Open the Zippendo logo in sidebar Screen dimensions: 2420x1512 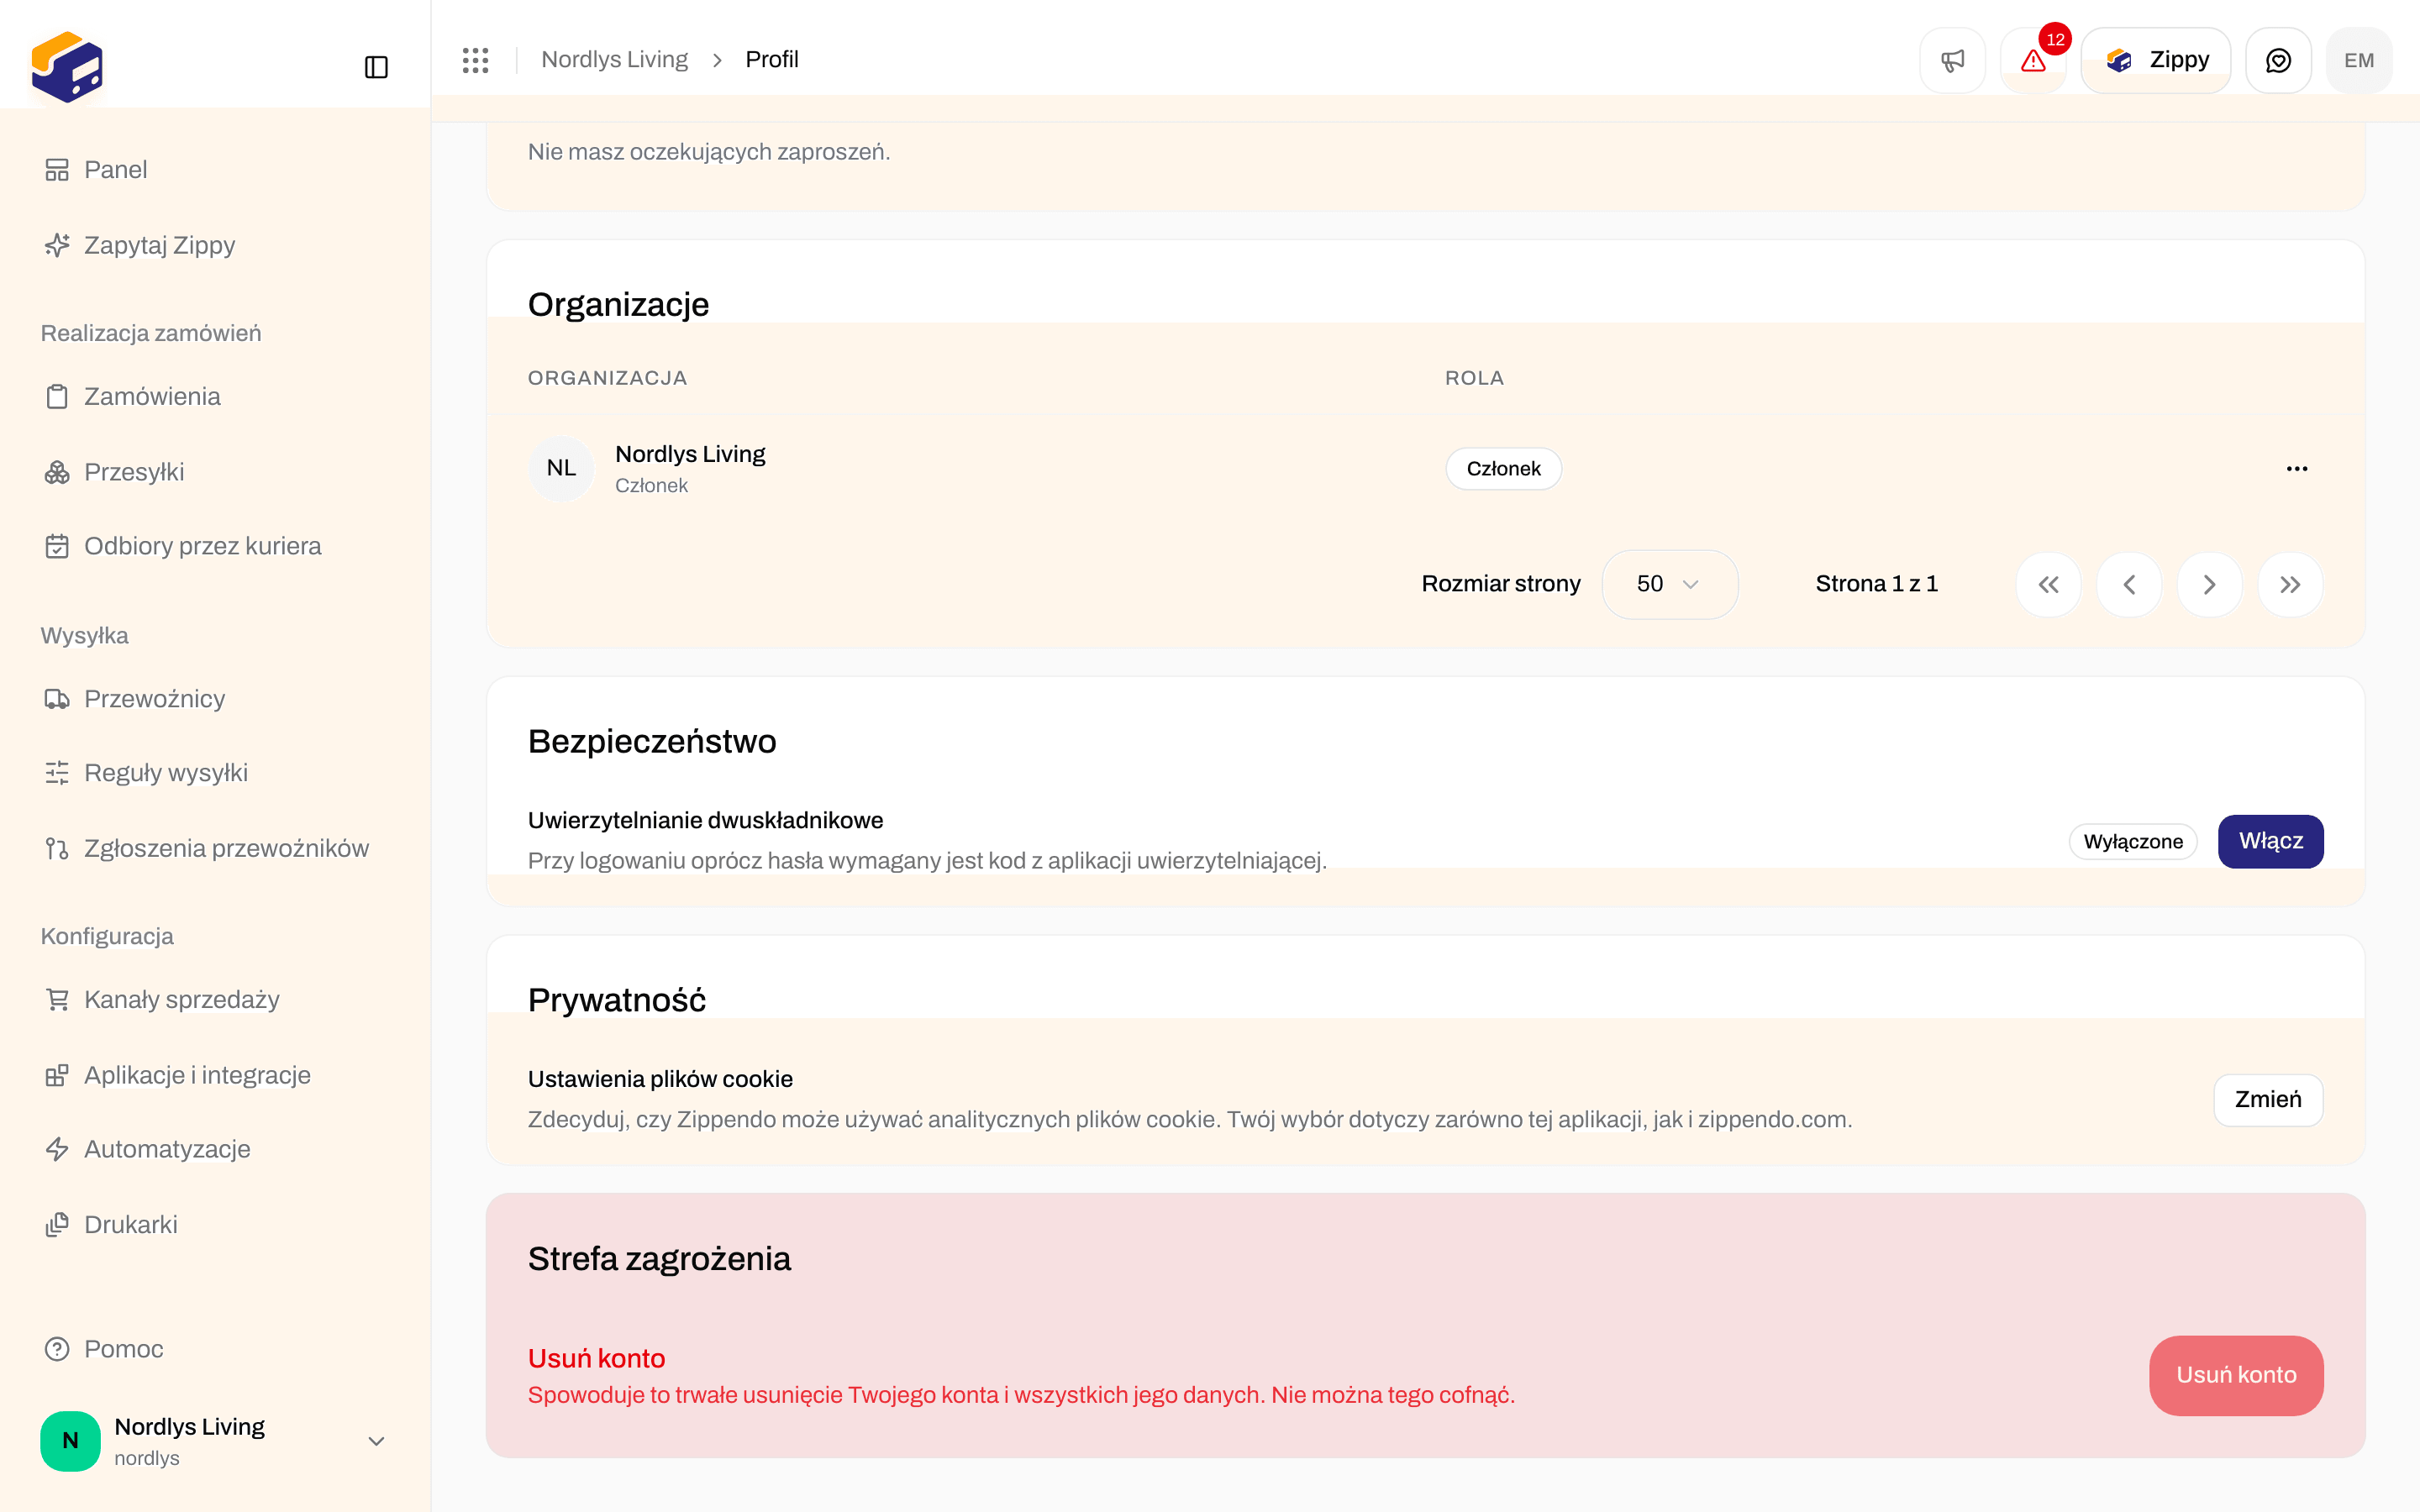[x=67, y=67]
